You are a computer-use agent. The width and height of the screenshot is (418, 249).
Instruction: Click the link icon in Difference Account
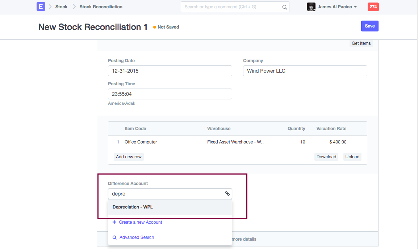[x=227, y=194]
